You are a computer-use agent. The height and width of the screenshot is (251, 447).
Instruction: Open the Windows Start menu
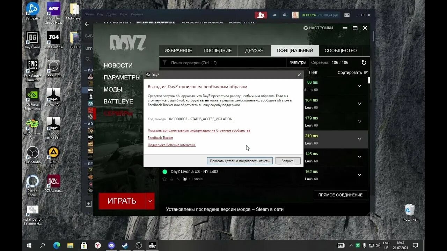click(x=29, y=245)
